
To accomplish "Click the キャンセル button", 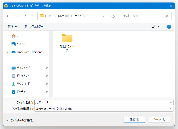I will 159,120.
